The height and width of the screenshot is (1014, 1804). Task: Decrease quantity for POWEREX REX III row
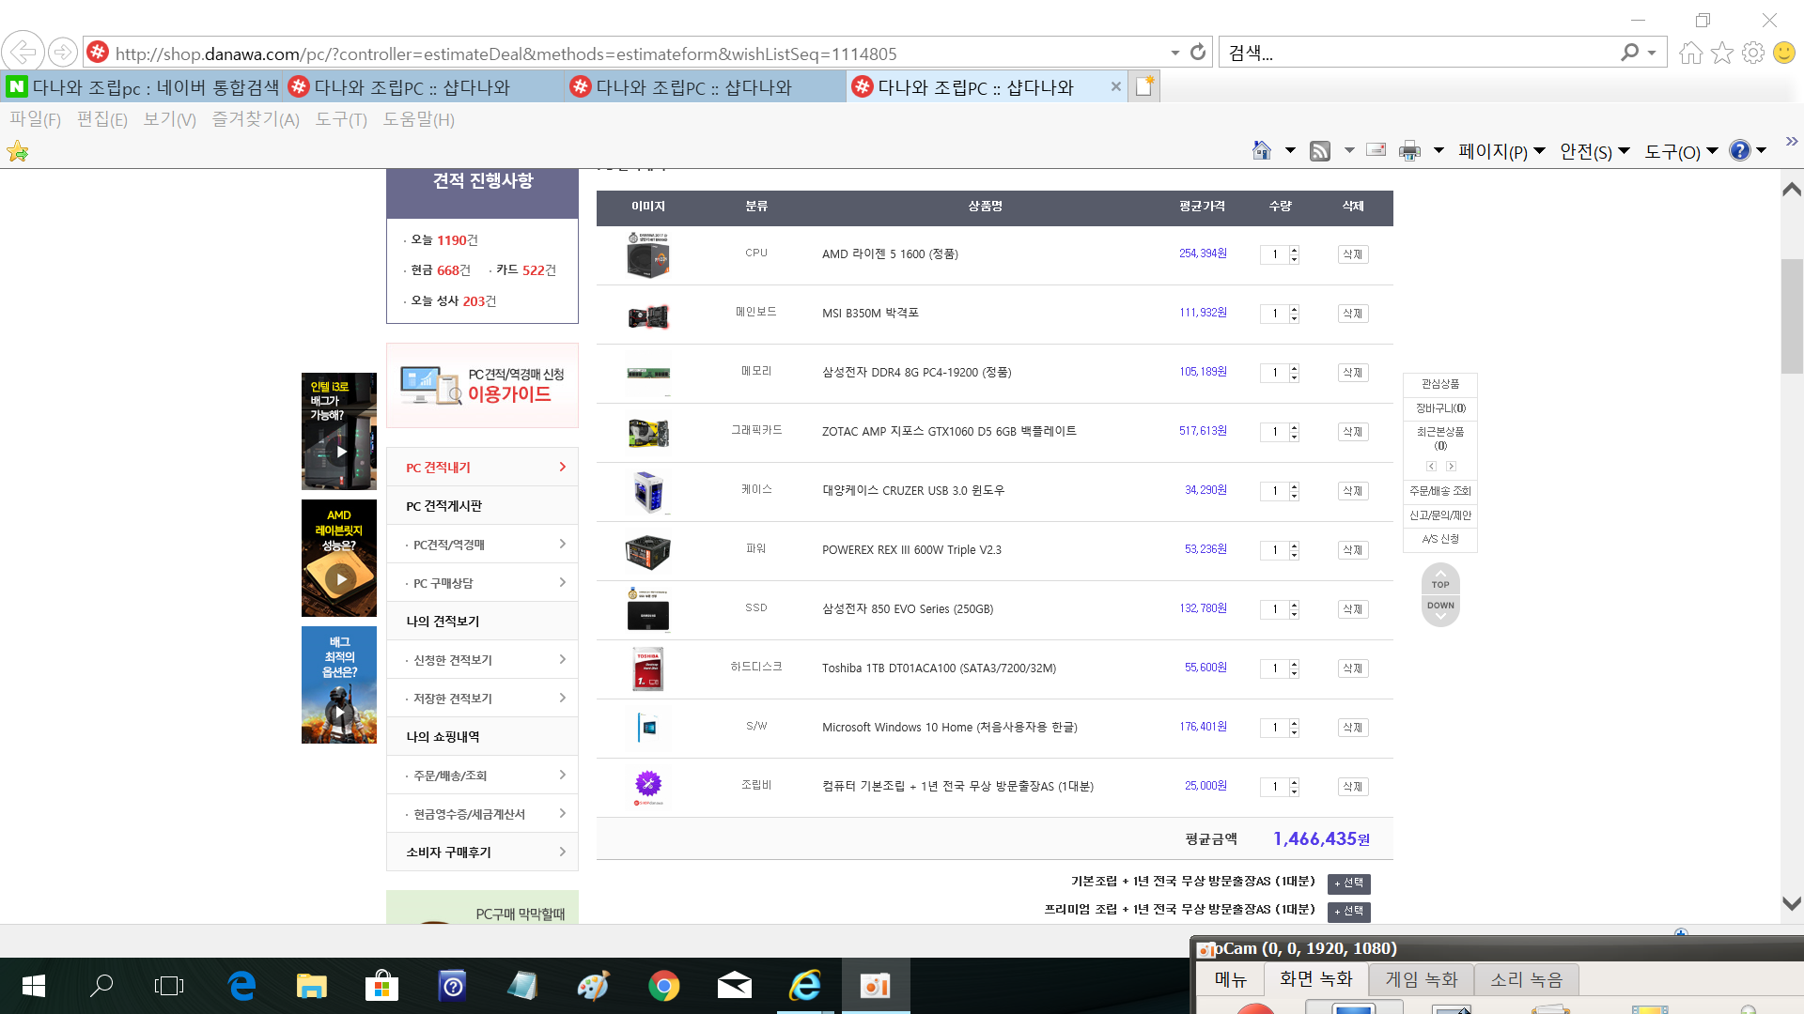[x=1294, y=555]
